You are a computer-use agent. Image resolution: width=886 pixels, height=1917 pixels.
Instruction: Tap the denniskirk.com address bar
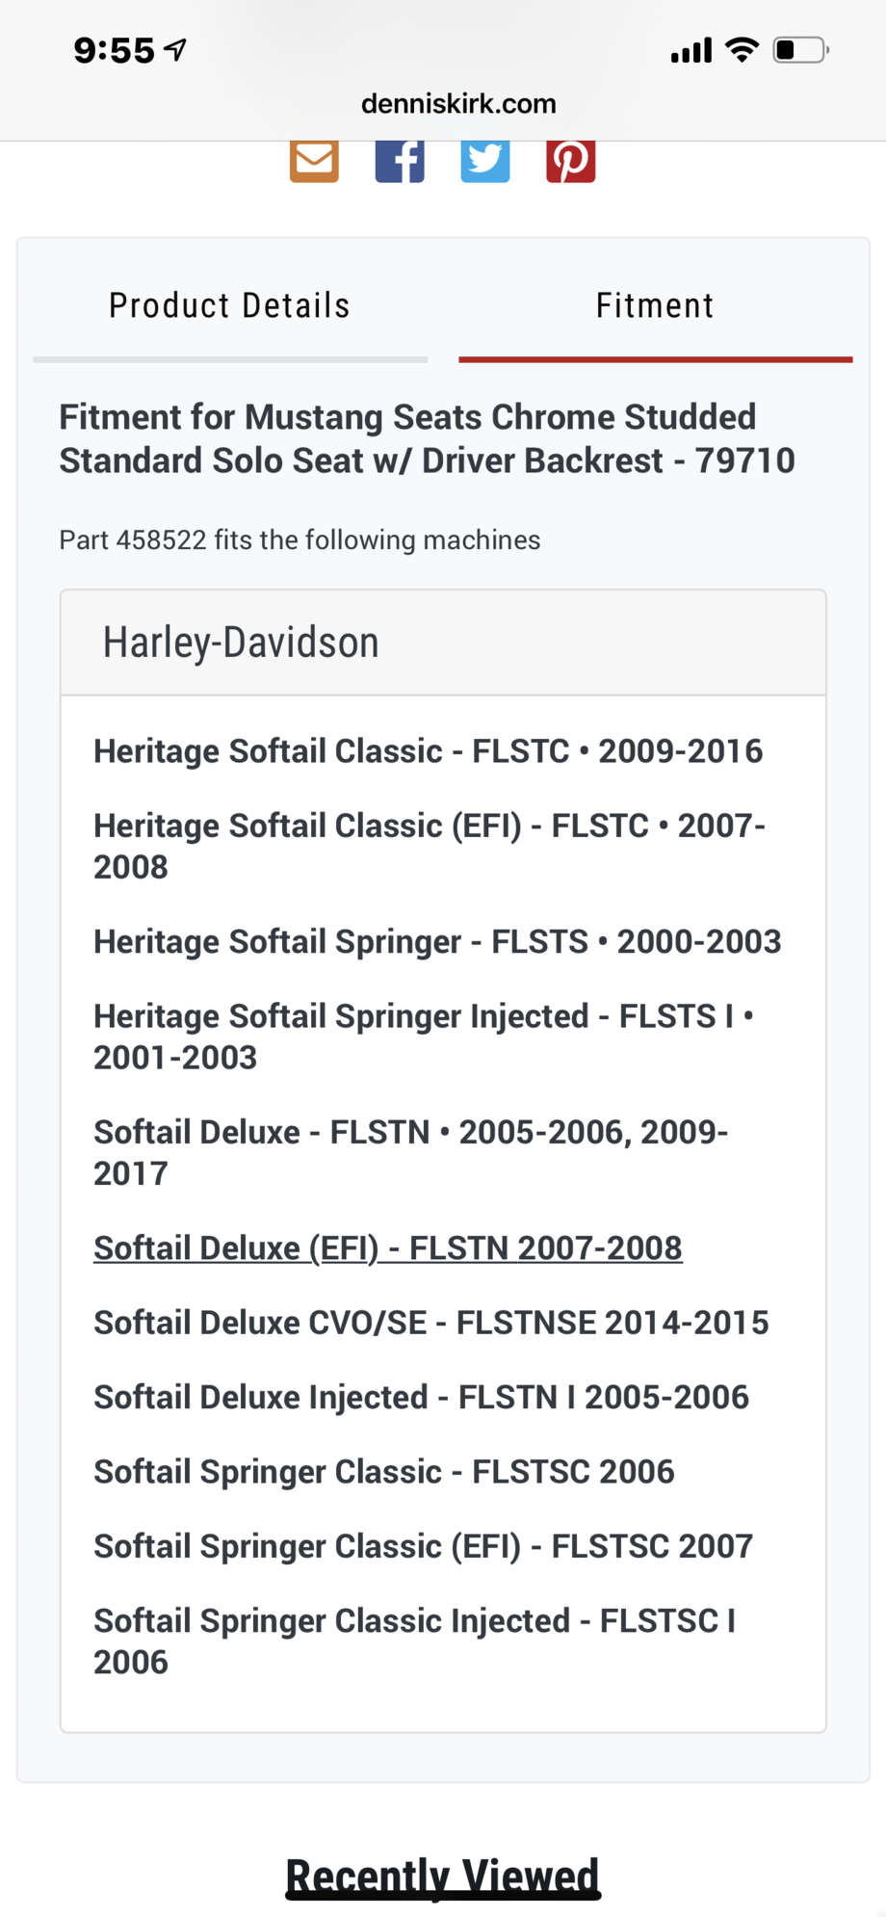(458, 104)
